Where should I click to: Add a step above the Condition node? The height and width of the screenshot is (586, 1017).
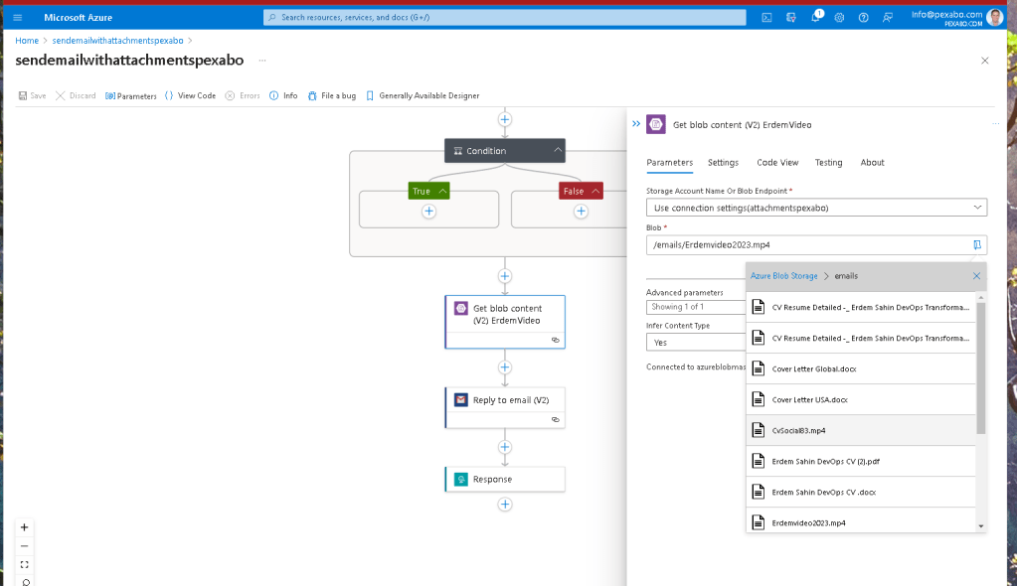505,119
